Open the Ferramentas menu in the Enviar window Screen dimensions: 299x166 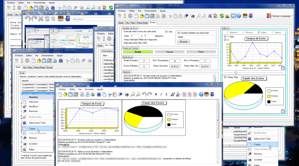pos(151,11)
